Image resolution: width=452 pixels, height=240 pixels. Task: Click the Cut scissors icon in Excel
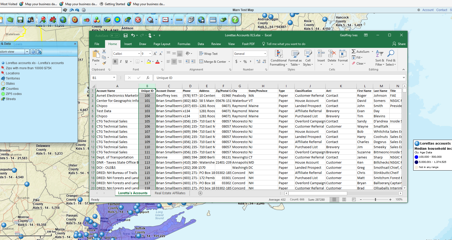pyautogui.click(x=104, y=51)
